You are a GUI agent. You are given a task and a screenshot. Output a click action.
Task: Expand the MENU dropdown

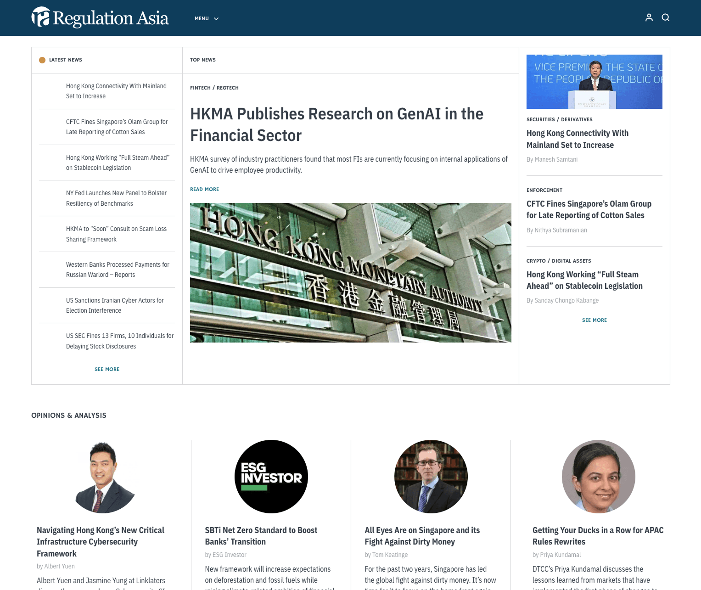pyautogui.click(x=207, y=18)
